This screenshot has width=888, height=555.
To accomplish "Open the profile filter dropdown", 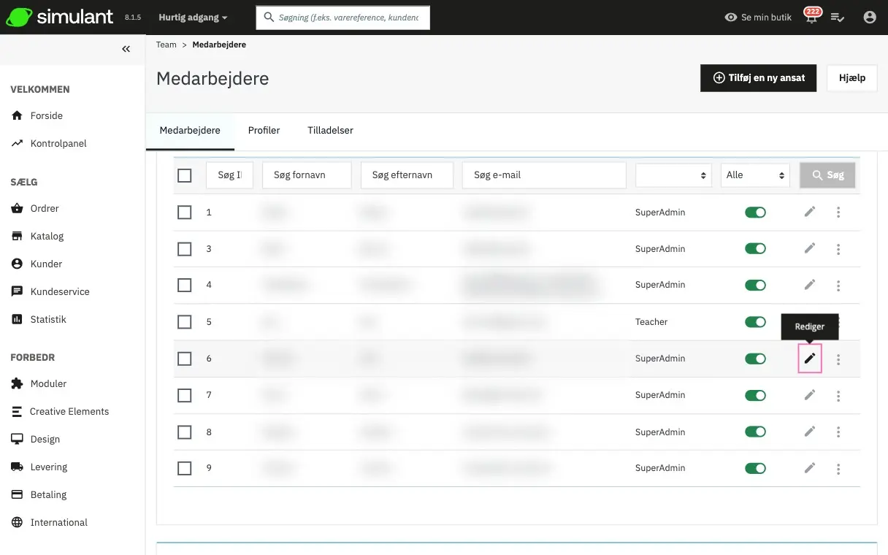I will point(673,175).
